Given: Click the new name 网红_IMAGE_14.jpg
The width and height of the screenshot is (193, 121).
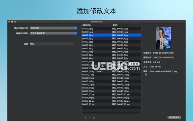Looking at the screenshot, I should click(x=121, y=75).
